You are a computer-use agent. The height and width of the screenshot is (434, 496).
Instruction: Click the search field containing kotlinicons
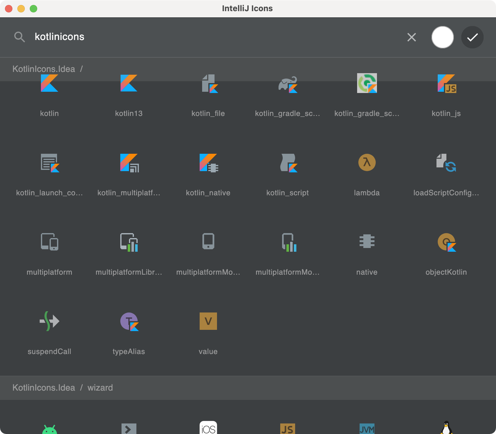pos(214,37)
